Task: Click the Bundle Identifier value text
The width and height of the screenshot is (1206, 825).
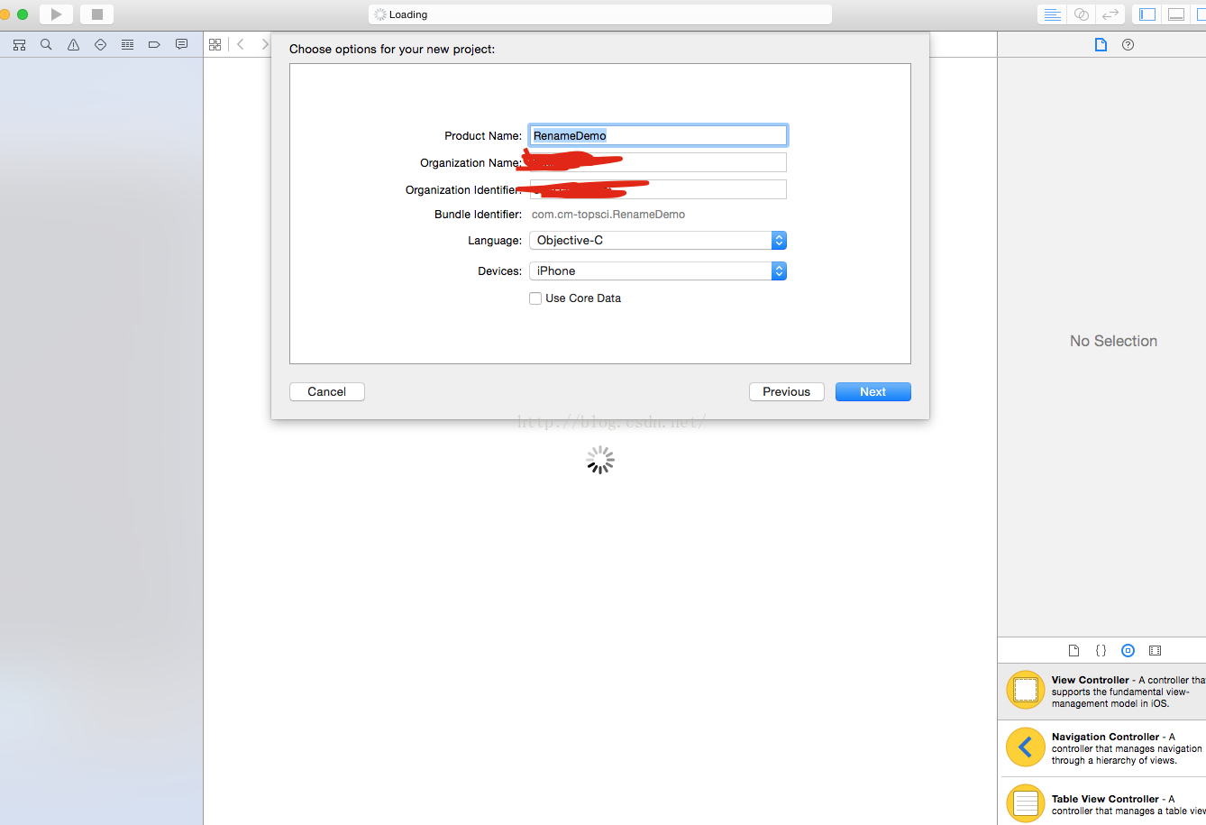Action: click(608, 215)
